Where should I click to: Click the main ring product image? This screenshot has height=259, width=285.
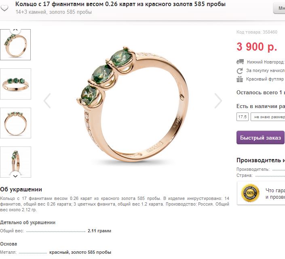pyautogui.click(x=133, y=105)
